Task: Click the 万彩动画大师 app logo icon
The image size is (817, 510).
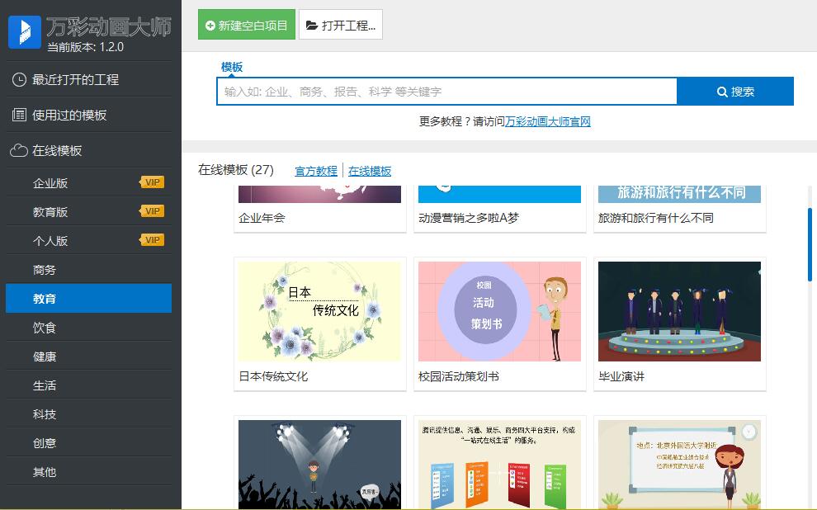Action: click(25, 31)
